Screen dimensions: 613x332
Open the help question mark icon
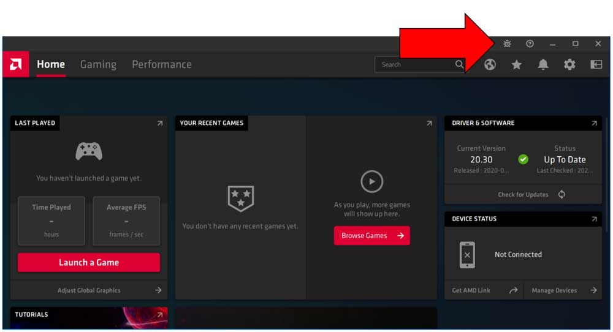(530, 43)
